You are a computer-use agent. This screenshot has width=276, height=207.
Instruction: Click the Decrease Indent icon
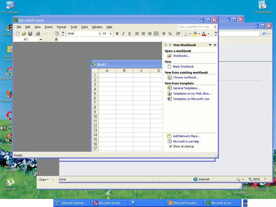[178, 34]
